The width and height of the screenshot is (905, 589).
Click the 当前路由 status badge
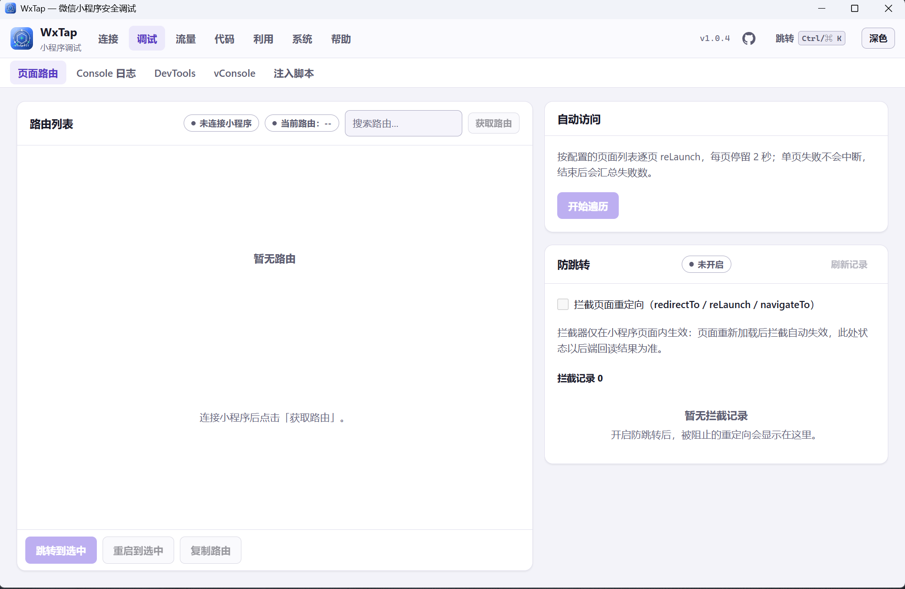(x=302, y=123)
